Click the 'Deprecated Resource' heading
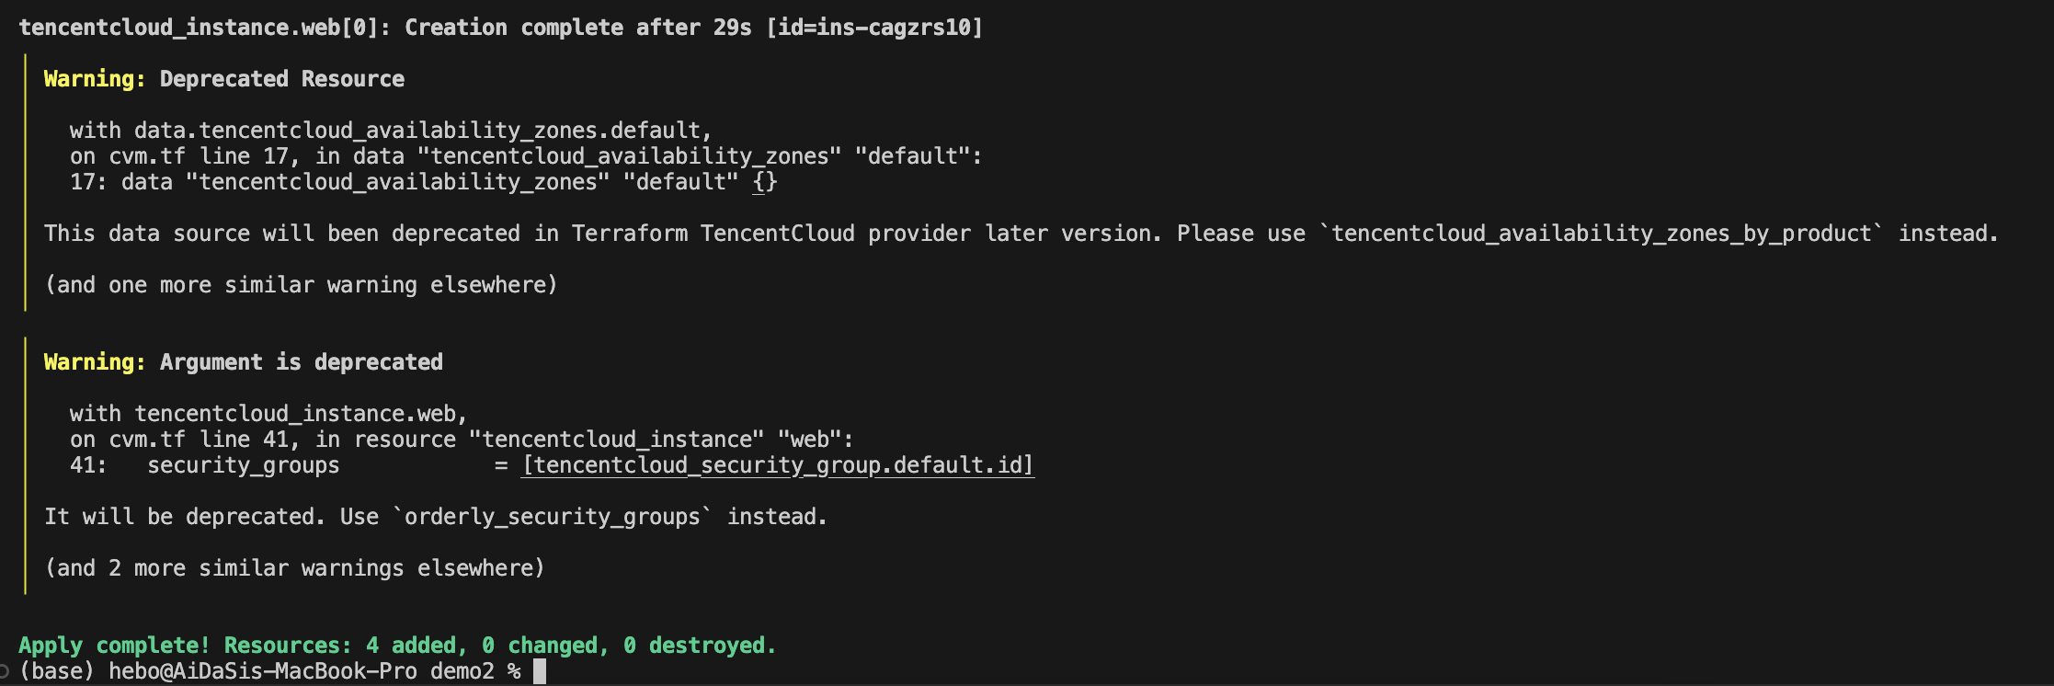This screenshot has height=686, width=2054. (x=282, y=79)
